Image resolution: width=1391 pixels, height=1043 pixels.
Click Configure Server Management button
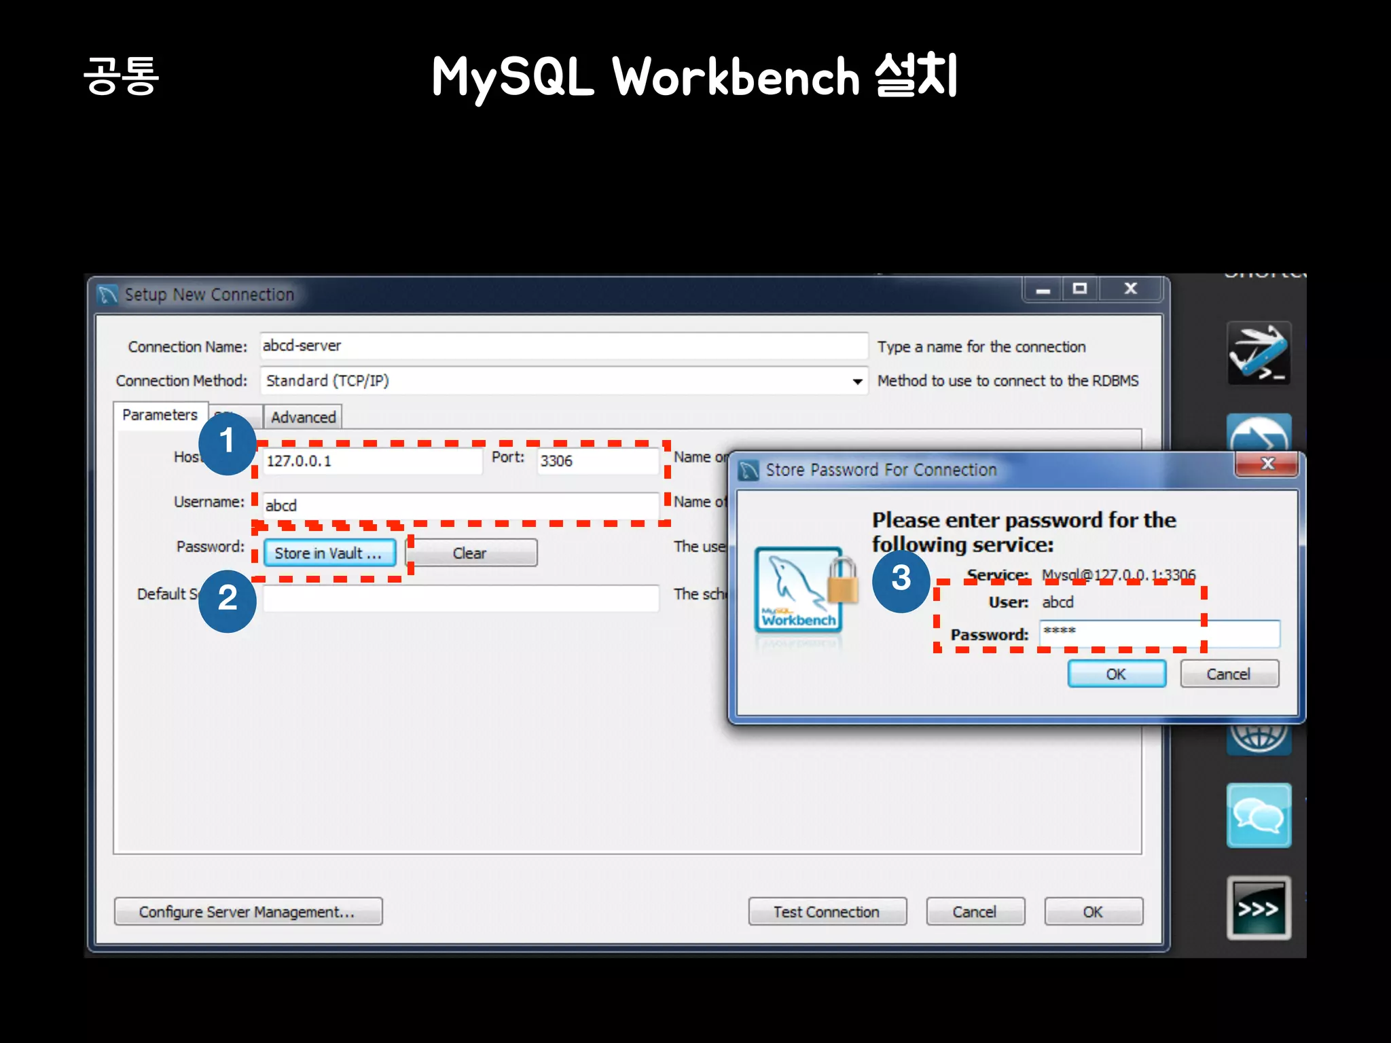click(x=248, y=912)
